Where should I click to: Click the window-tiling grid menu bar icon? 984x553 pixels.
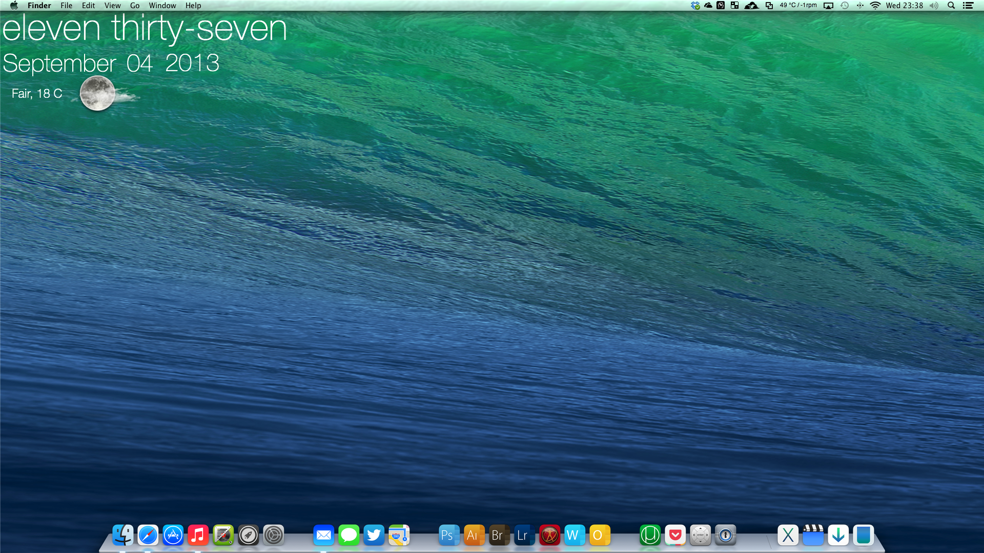735,6
